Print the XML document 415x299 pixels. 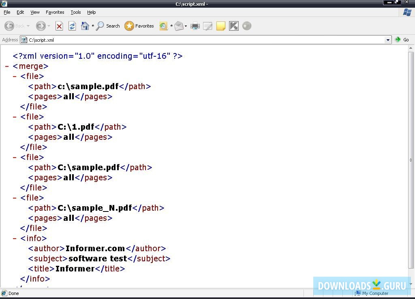pyautogui.click(x=195, y=26)
